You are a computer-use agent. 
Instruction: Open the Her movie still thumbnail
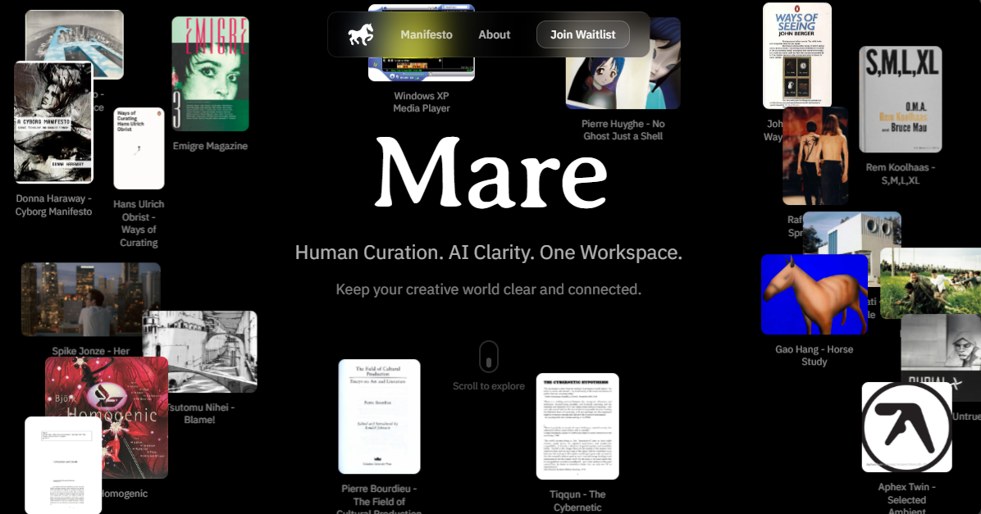click(x=91, y=299)
